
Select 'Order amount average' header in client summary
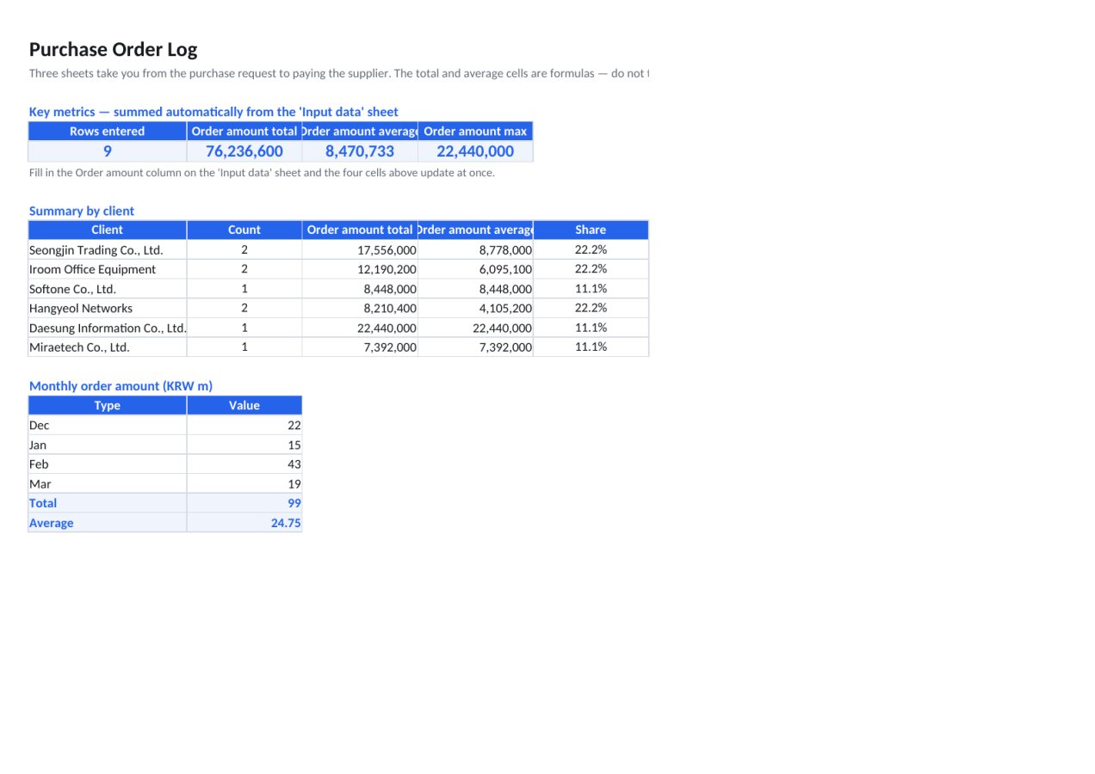[x=475, y=230]
